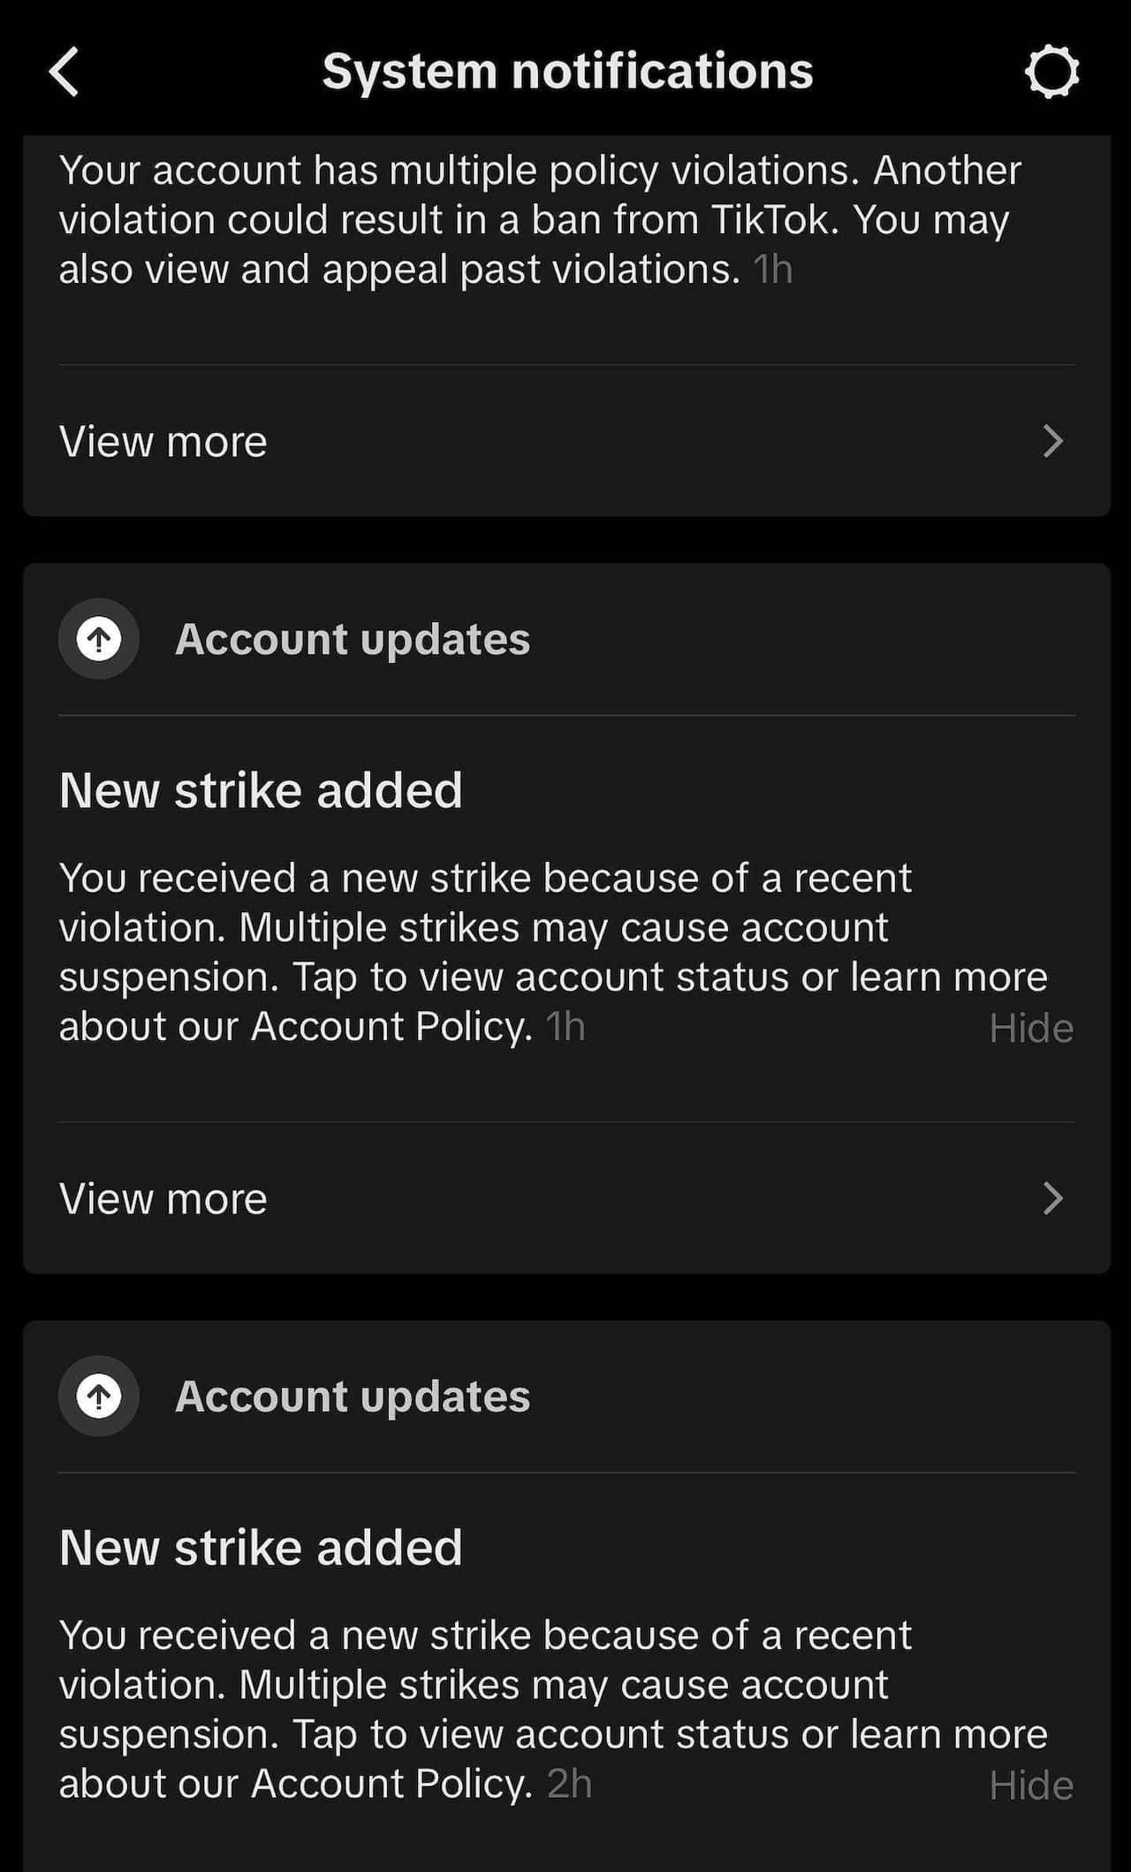Open the New strike added notification

(262, 789)
